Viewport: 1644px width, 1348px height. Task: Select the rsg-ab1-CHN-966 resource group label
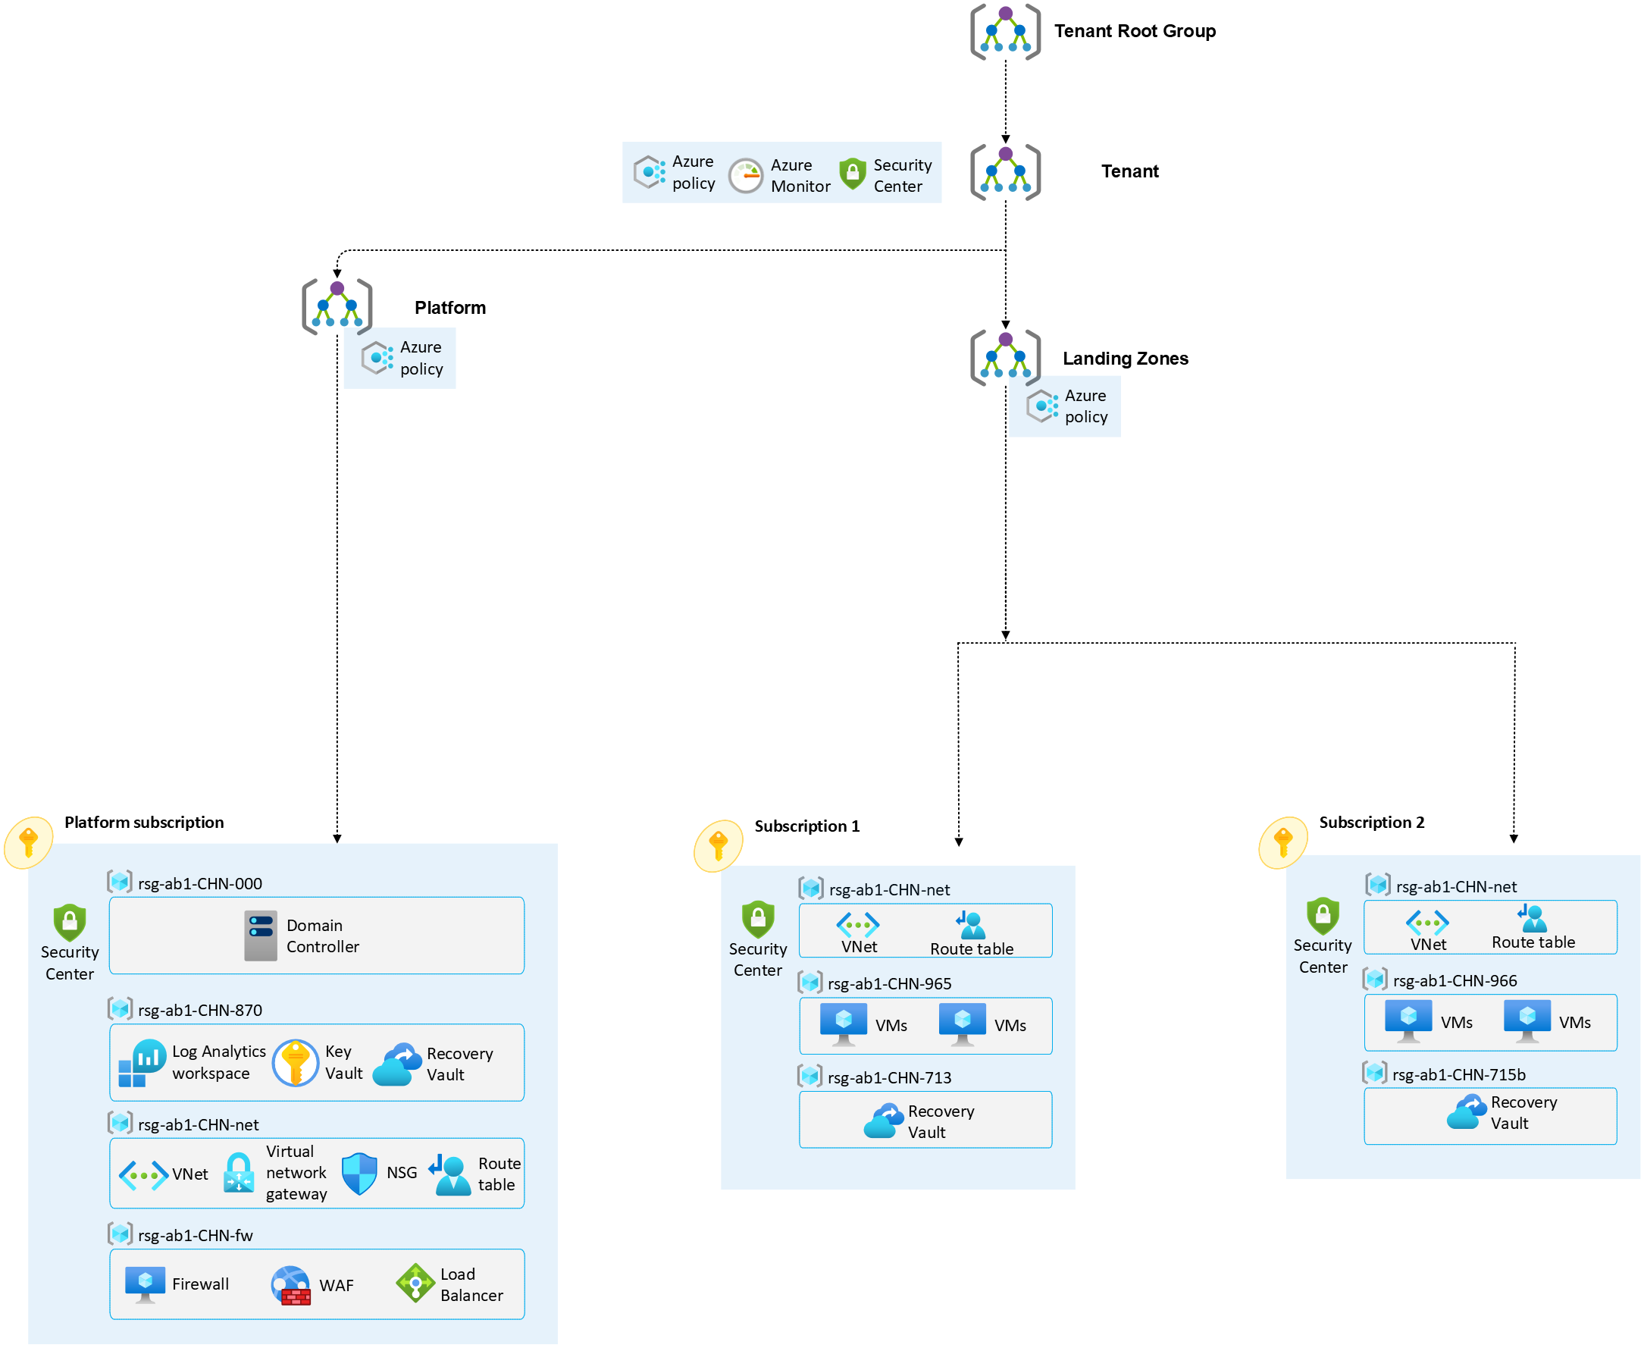pos(1454,981)
